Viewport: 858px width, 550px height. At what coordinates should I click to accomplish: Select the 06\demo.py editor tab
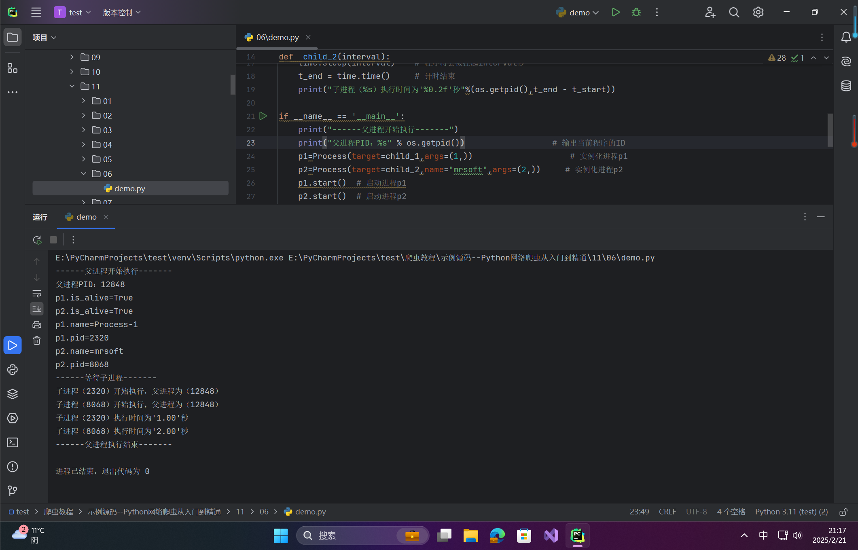[277, 37]
